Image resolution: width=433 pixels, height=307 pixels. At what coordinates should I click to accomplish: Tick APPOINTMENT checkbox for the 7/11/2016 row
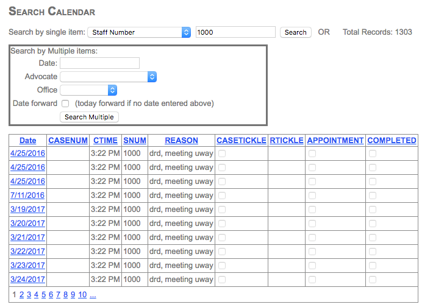tap(312, 196)
